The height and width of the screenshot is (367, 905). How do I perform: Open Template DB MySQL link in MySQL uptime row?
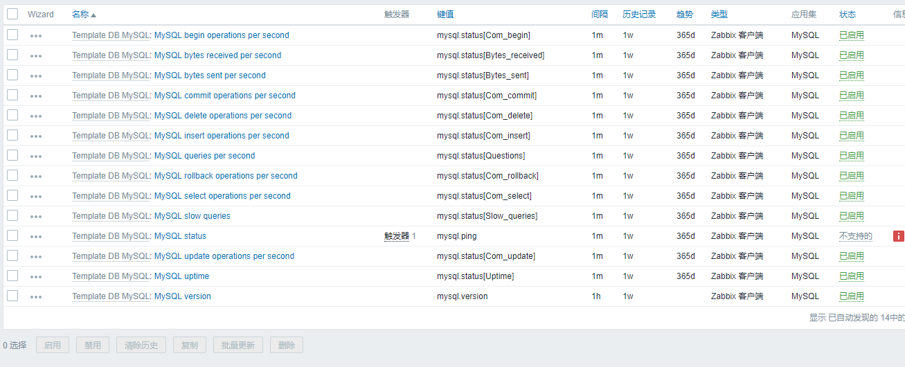coord(111,276)
